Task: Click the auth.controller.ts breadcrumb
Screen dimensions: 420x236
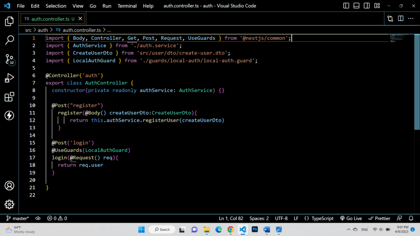Action: coord(78,30)
